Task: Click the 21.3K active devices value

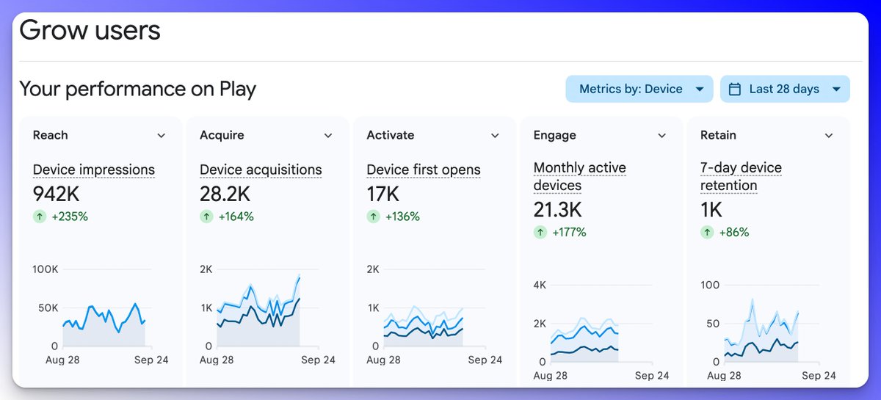Action: (558, 210)
